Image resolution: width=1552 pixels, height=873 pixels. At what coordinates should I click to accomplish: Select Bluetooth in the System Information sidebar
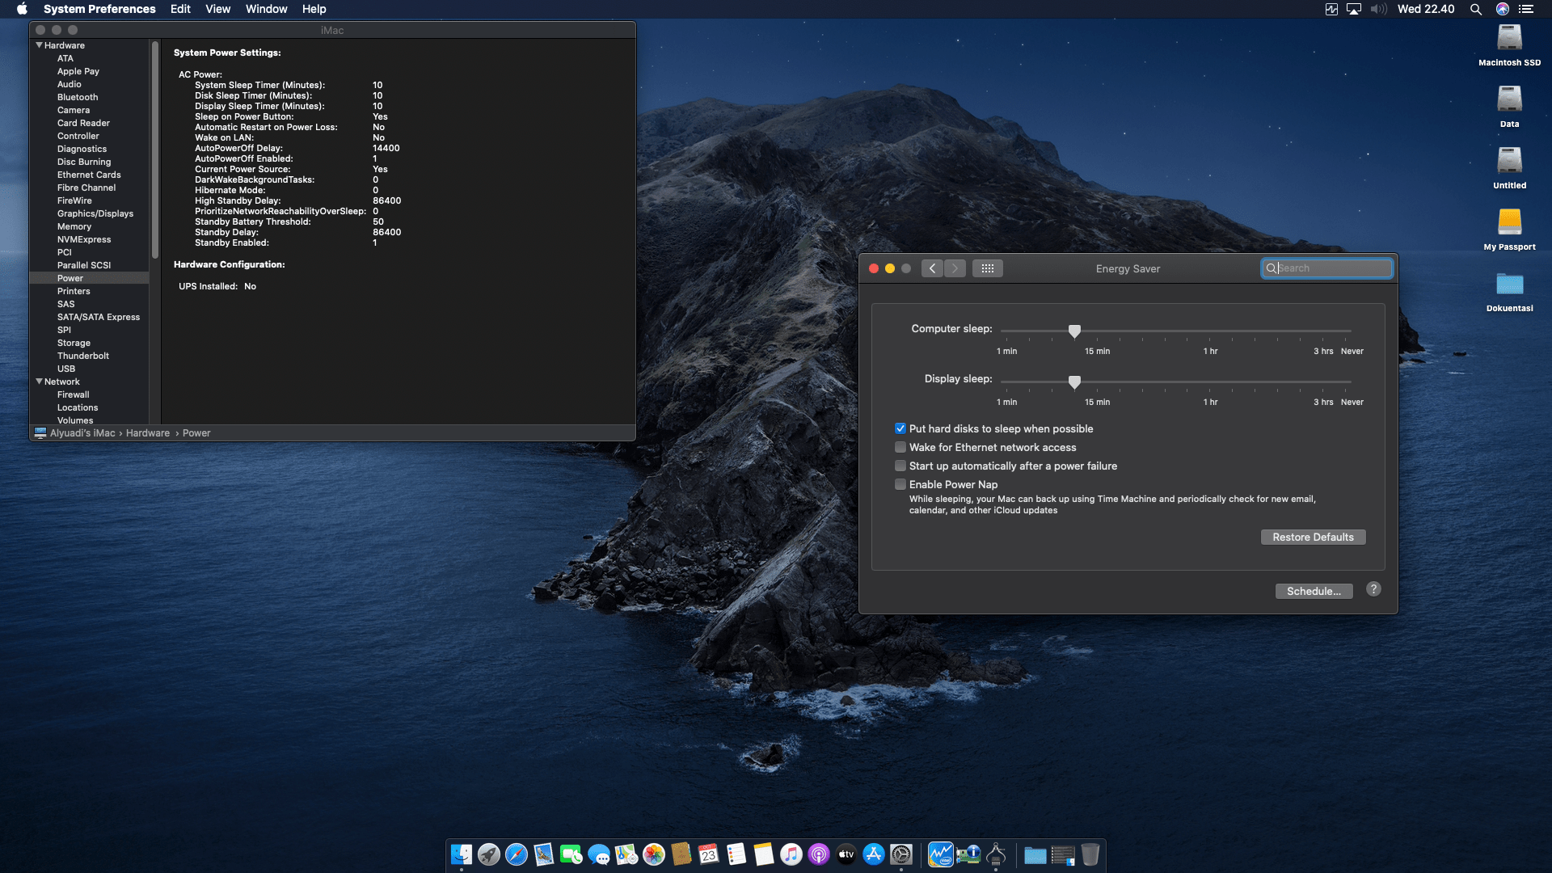pyautogui.click(x=78, y=97)
